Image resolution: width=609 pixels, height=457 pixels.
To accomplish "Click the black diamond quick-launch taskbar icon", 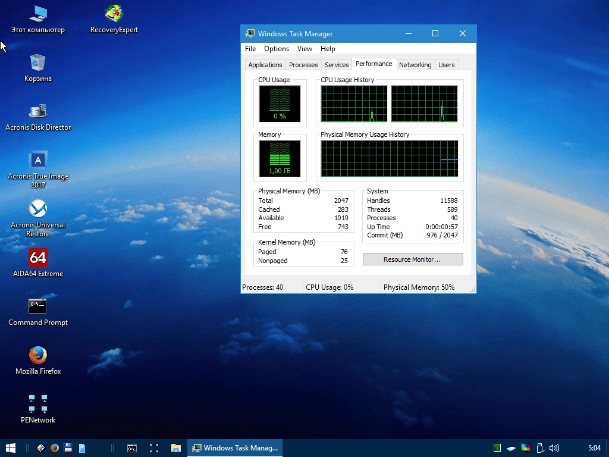I will point(41,448).
